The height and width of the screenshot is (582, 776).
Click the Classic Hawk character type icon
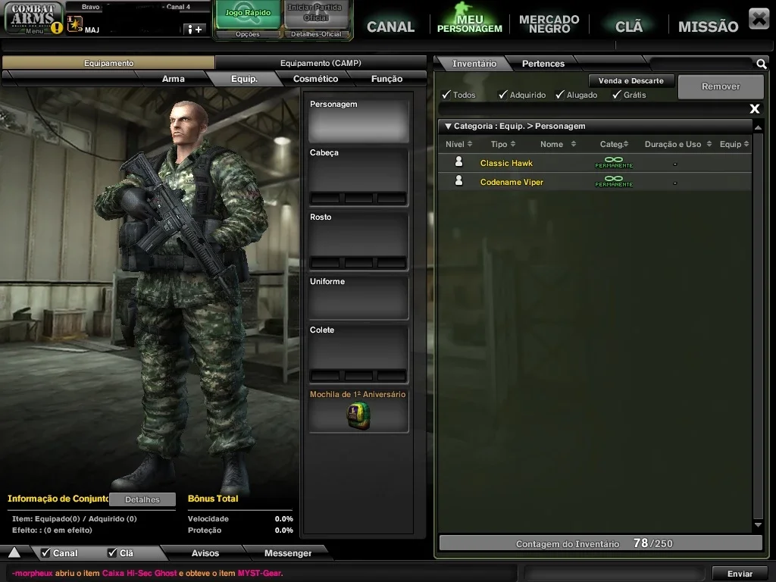(458, 162)
